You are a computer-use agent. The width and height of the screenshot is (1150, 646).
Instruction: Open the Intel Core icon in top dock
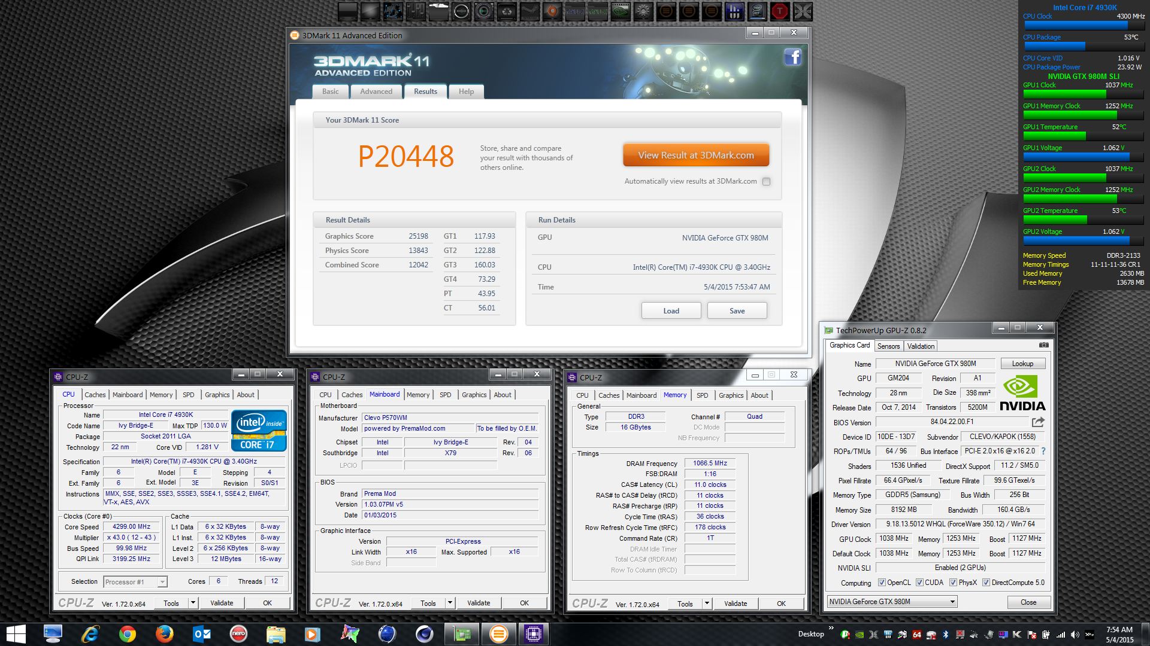pos(757,11)
